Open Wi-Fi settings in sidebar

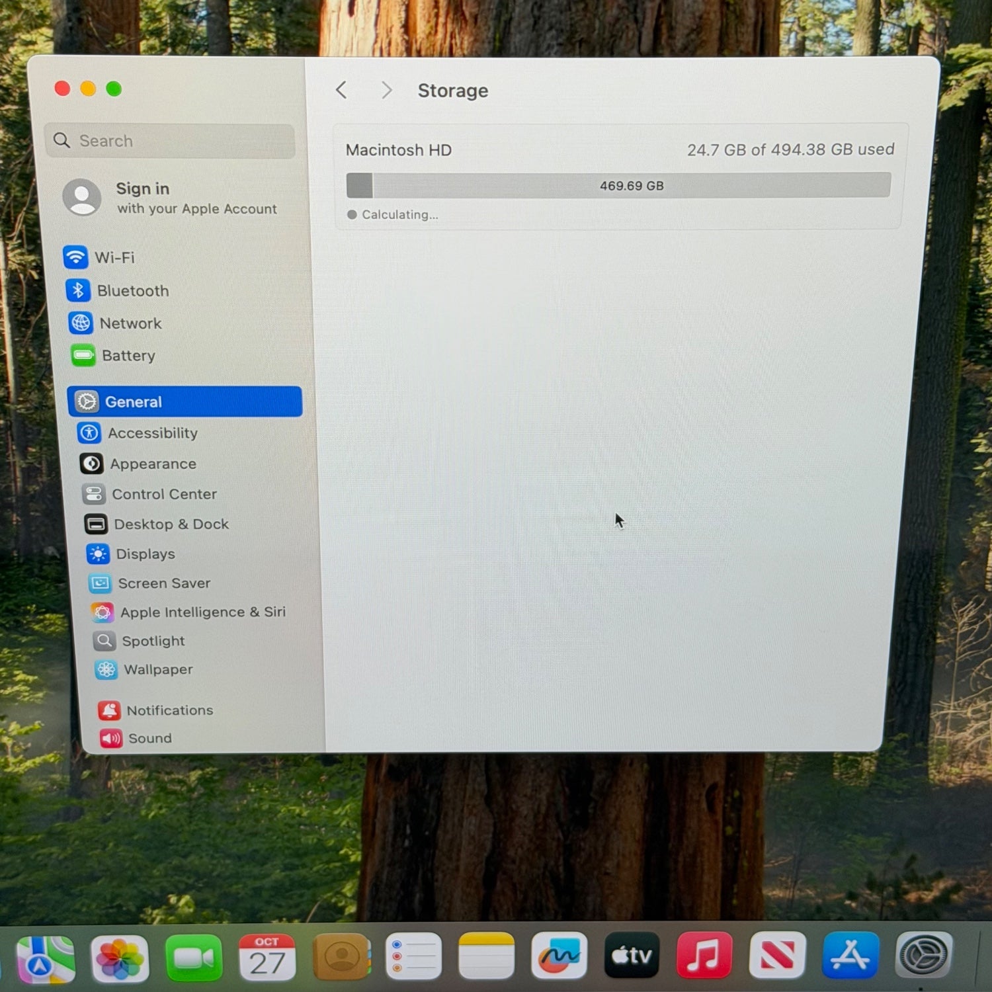(114, 257)
